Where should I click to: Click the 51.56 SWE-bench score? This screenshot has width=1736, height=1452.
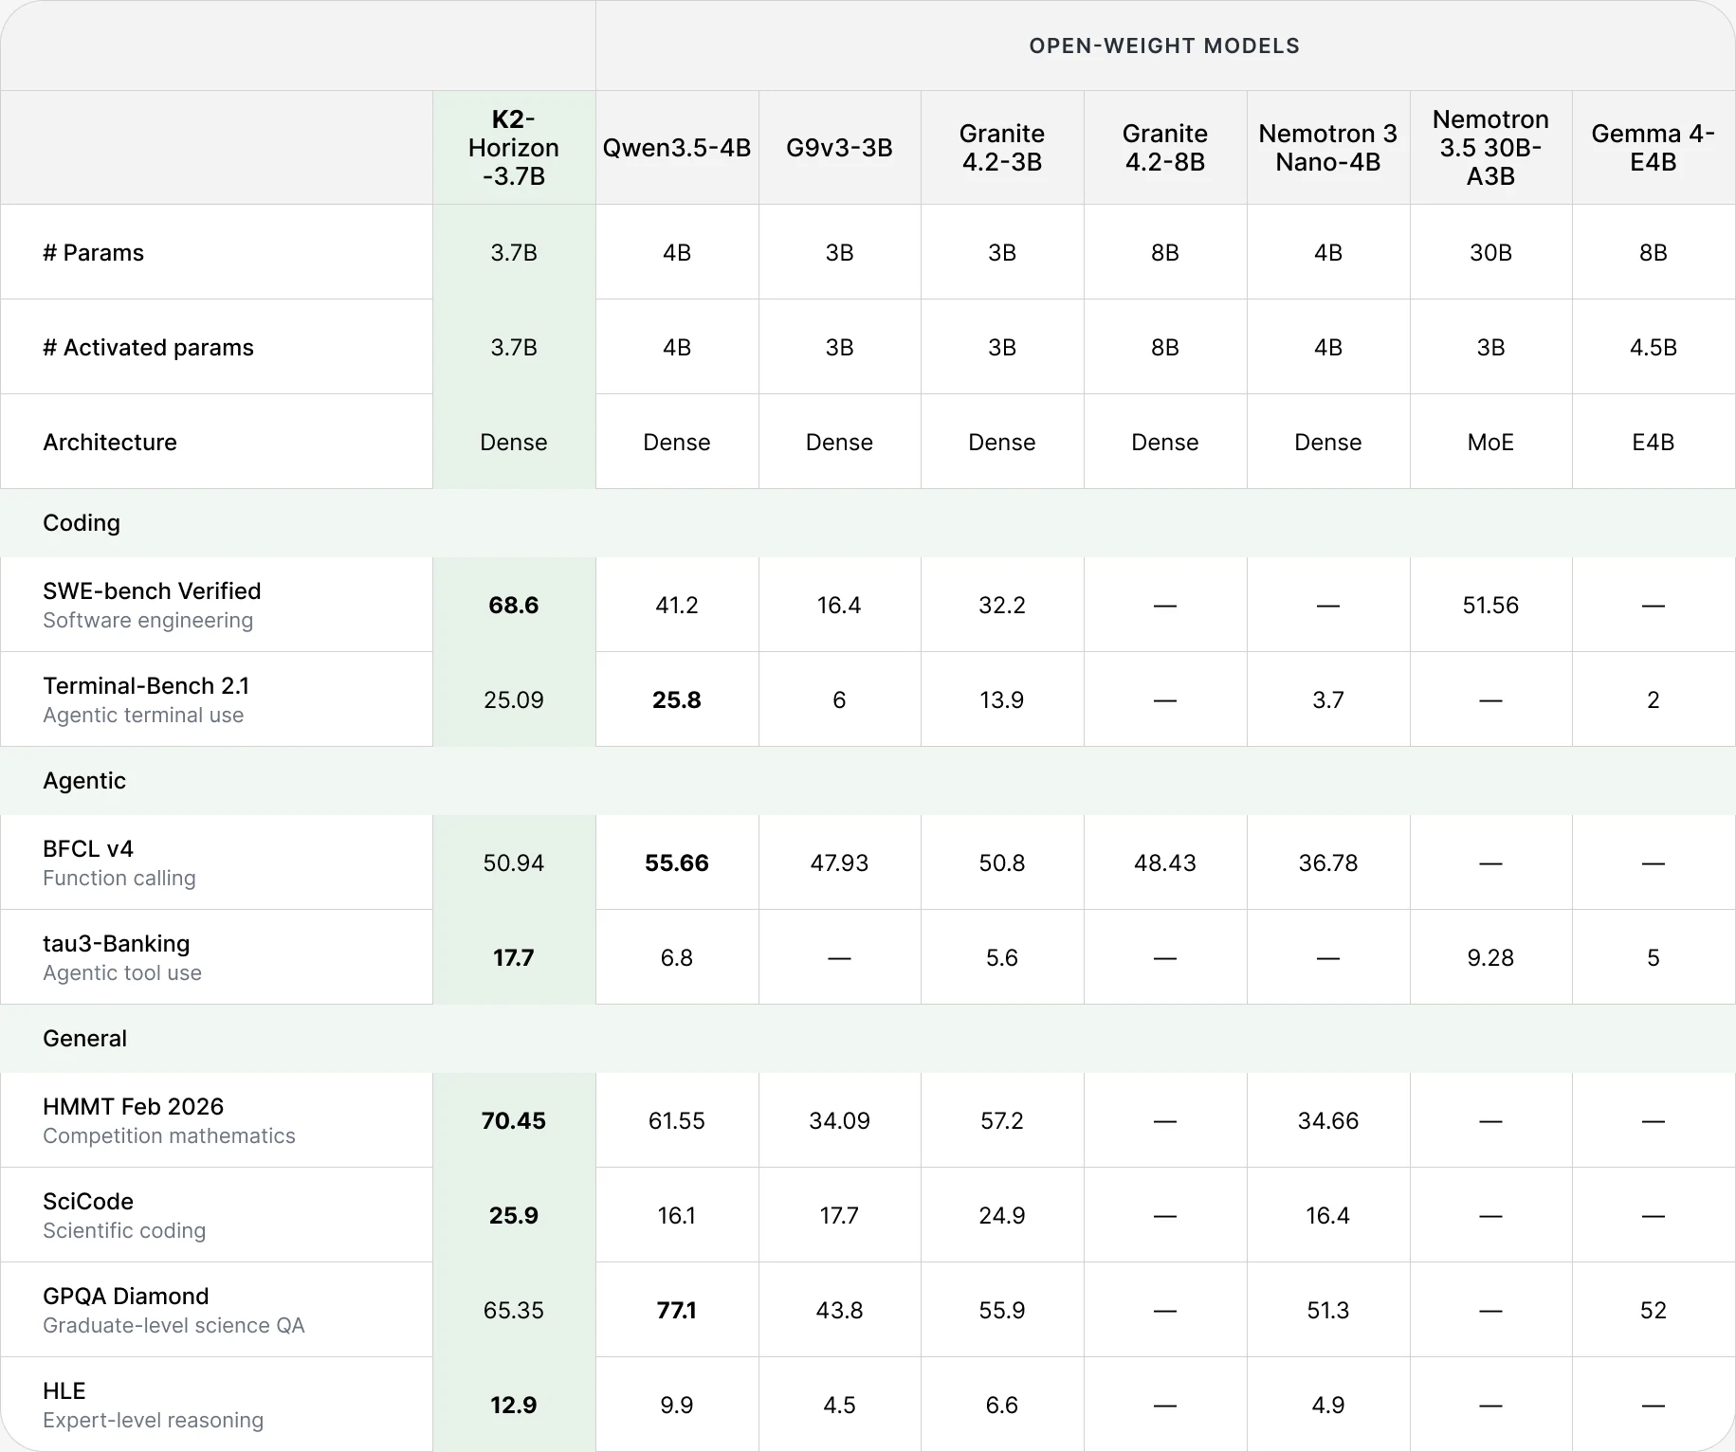(1490, 606)
